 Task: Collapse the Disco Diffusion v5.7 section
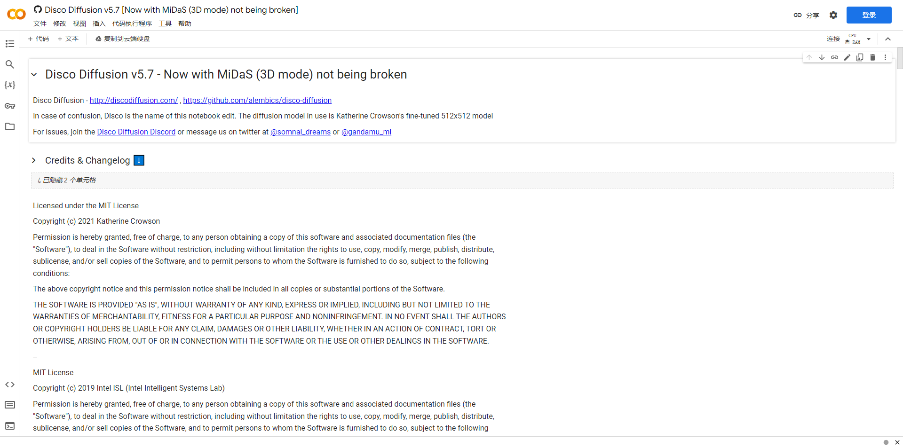tap(34, 74)
